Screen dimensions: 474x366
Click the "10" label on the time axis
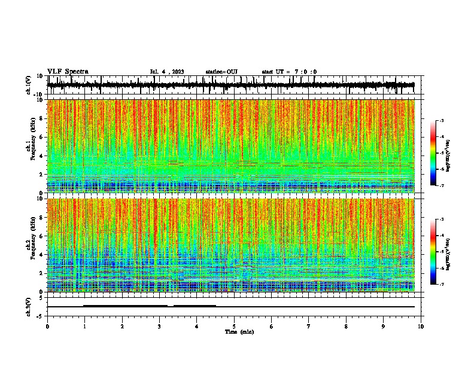[421, 327]
